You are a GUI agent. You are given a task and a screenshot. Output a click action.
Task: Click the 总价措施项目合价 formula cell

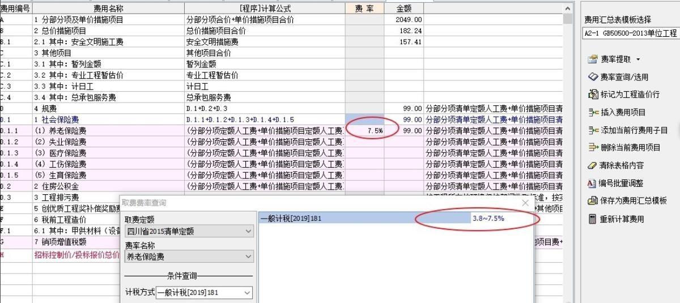265,31
